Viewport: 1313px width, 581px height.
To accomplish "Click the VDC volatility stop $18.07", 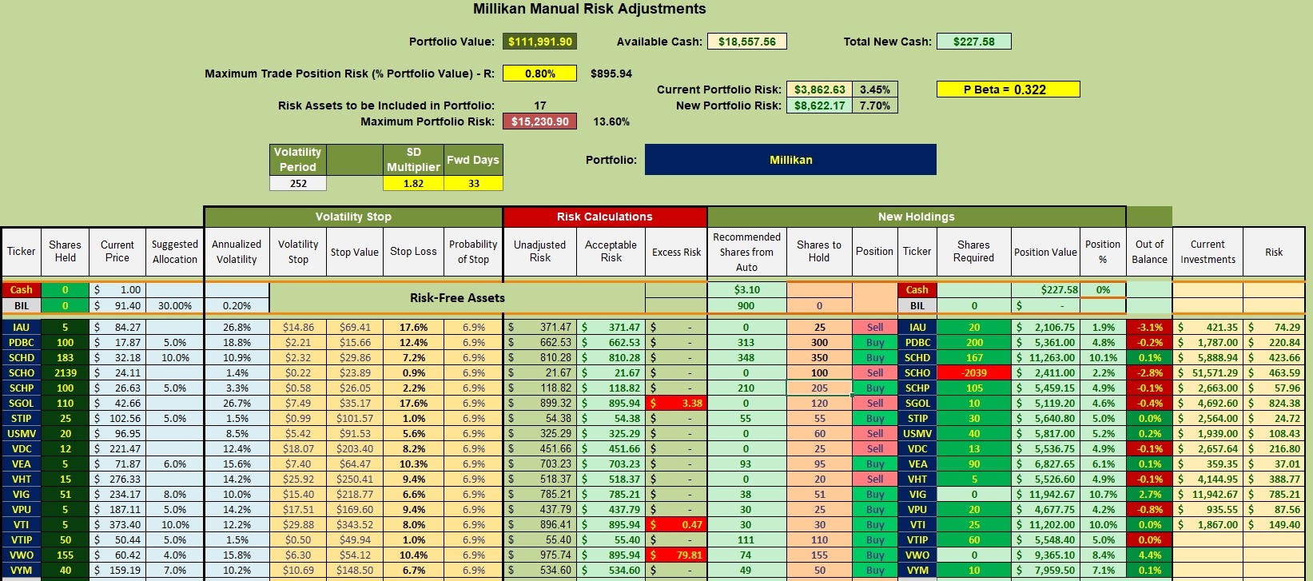I will 298,448.
